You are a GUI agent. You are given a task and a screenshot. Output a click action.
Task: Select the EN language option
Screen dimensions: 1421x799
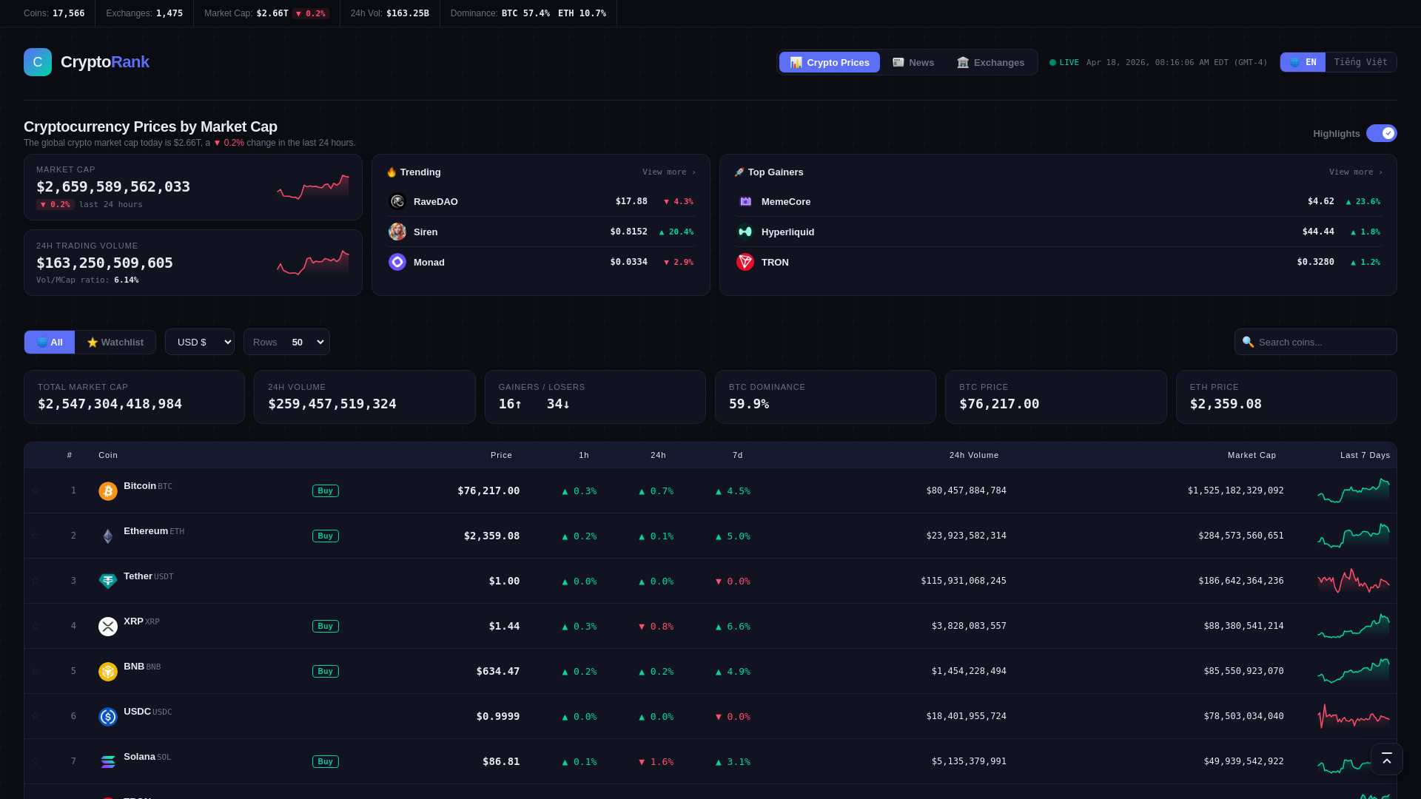pyautogui.click(x=1303, y=62)
